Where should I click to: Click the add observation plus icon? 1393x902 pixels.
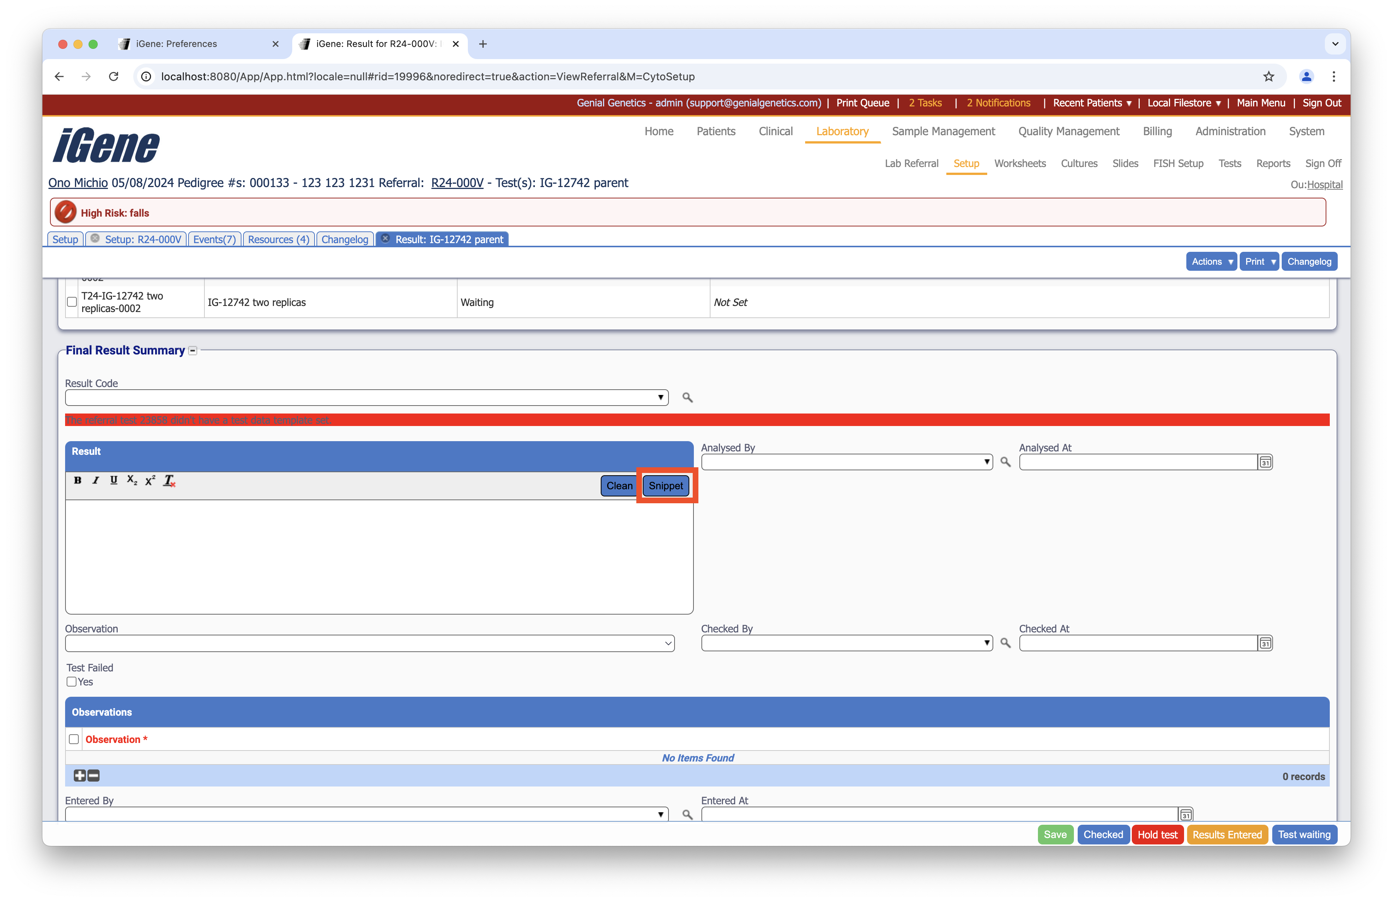click(x=79, y=776)
